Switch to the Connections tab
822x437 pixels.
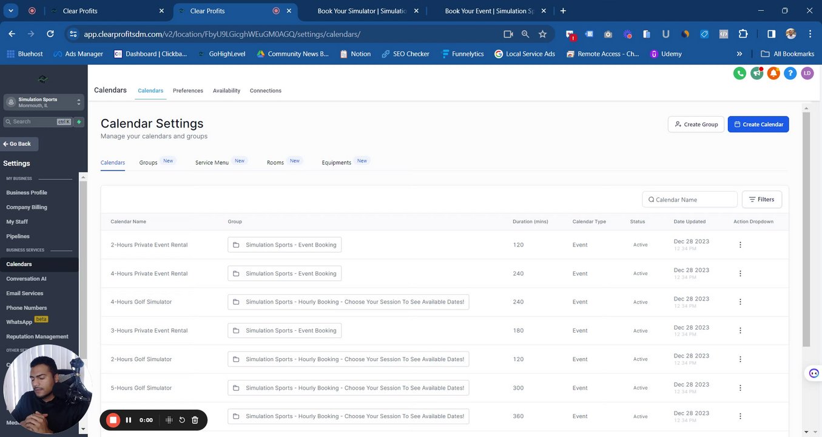click(266, 90)
